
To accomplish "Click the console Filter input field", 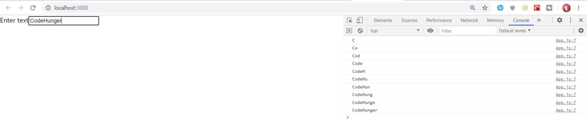I will (x=468, y=31).
